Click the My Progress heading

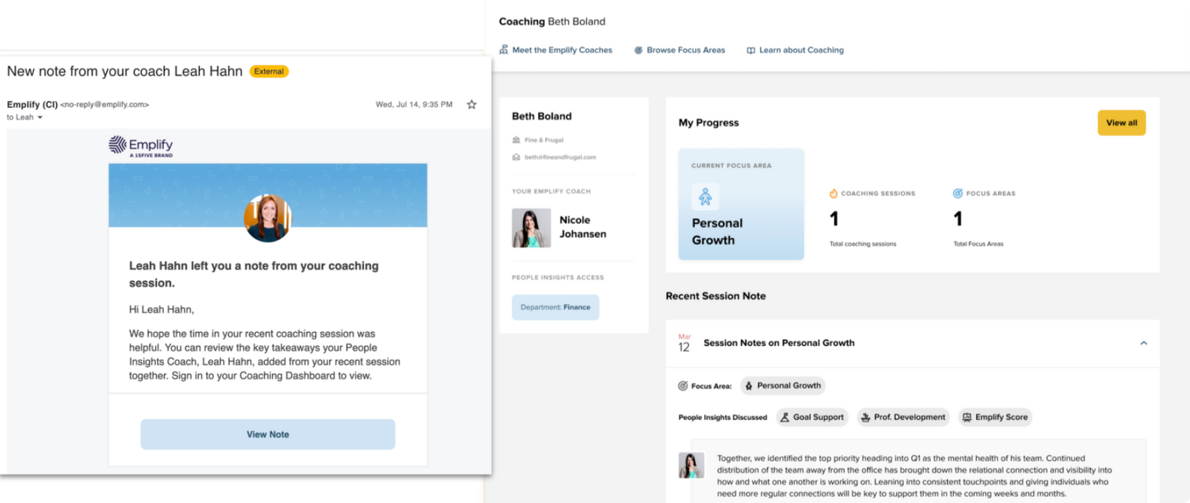point(709,122)
